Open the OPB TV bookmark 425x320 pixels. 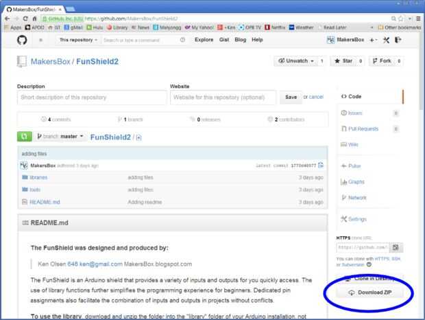[x=250, y=27]
